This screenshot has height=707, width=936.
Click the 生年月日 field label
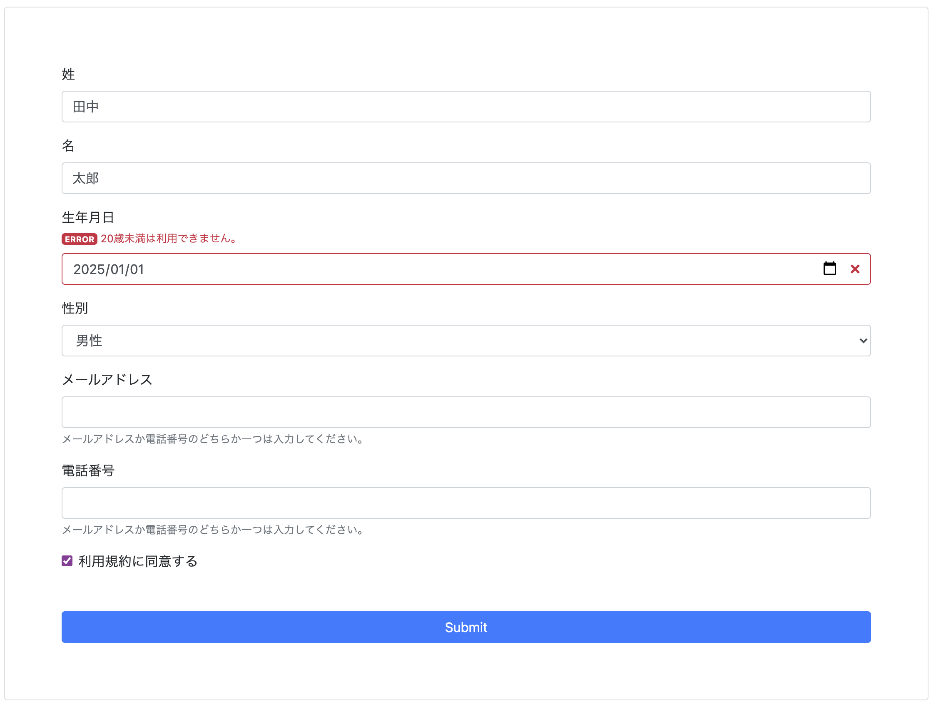coord(87,217)
